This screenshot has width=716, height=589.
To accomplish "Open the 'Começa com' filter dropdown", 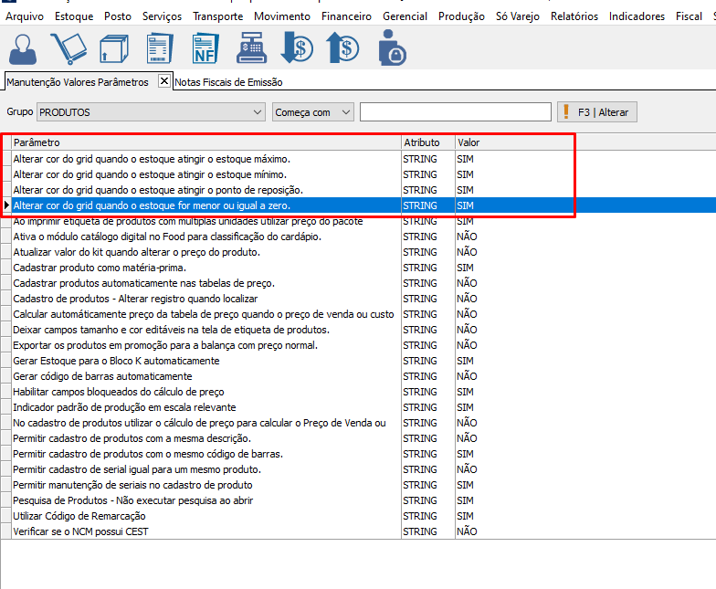I will 345,112.
